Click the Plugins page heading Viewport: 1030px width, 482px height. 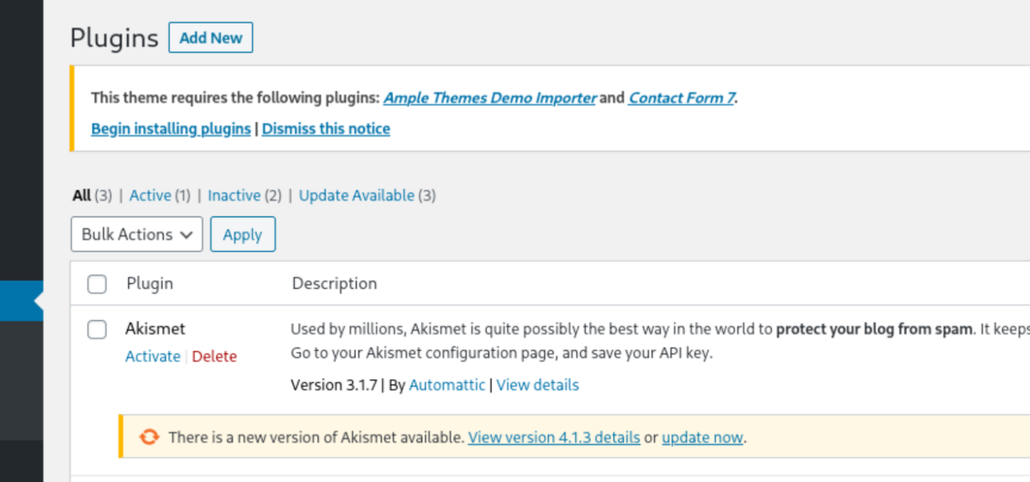(x=114, y=38)
